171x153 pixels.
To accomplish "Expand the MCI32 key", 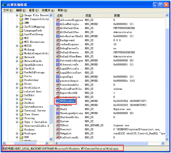I will tap(17, 46).
